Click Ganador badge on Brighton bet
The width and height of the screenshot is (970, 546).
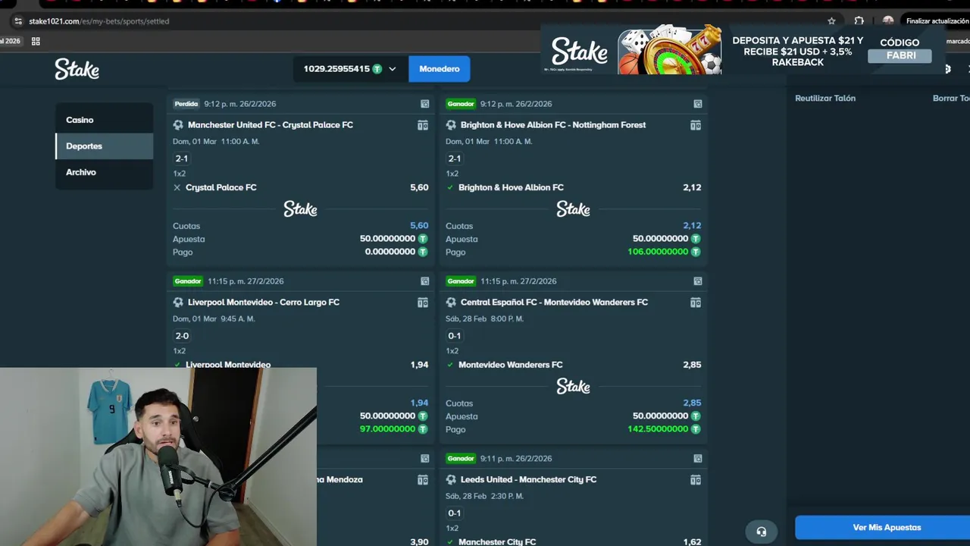tap(461, 104)
